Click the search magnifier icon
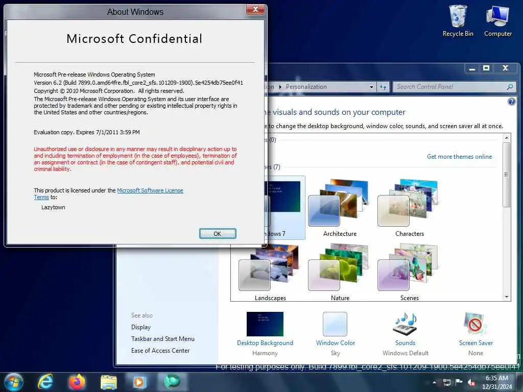Screen dimensions: 523x392 coord(510,87)
